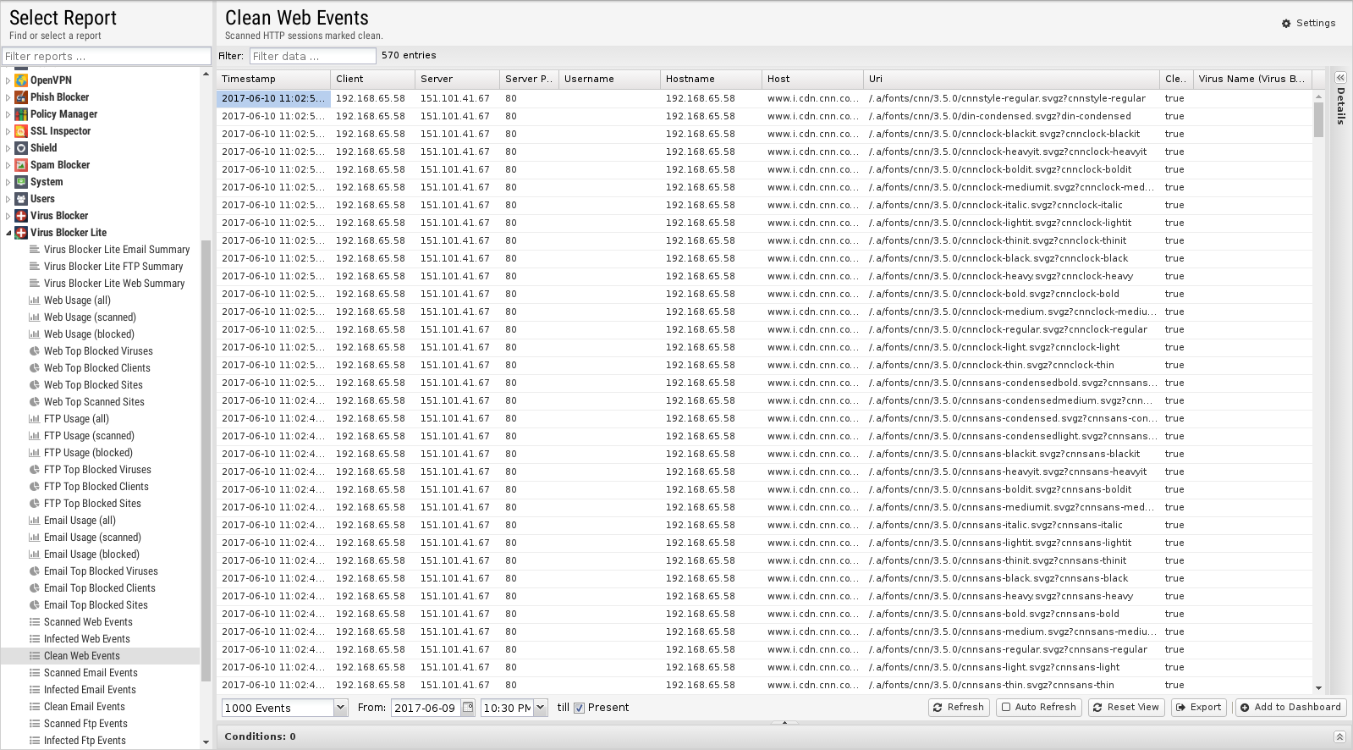Image resolution: width=1353 pixels, height=750 pixels.
Task: Click the Spam Blocker icon
Action: 22,165
